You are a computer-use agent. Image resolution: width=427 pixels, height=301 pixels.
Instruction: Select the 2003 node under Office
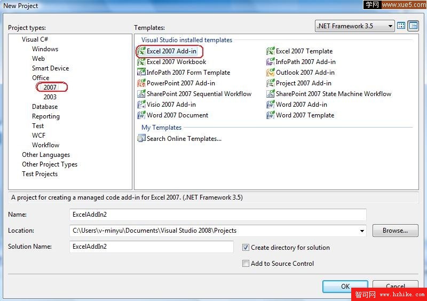[50, 97]
